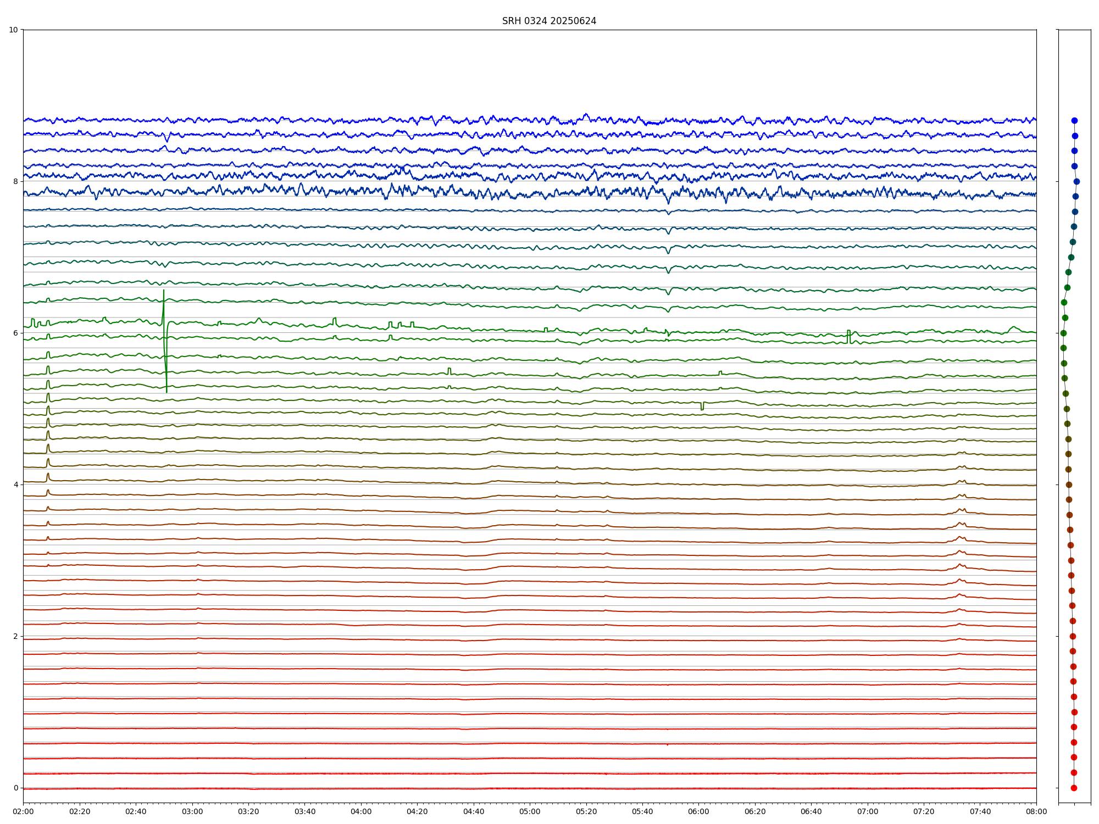Screen dimensions: 1099x824
Task: Click the rightmost blue dot at level 8
Action: pos(1076,181)
